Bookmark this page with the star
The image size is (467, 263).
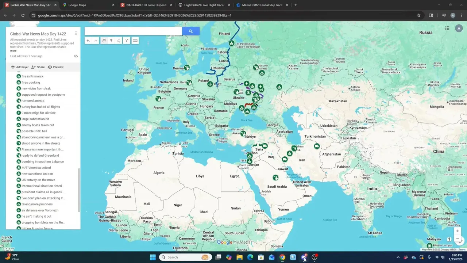coord(419,15)
